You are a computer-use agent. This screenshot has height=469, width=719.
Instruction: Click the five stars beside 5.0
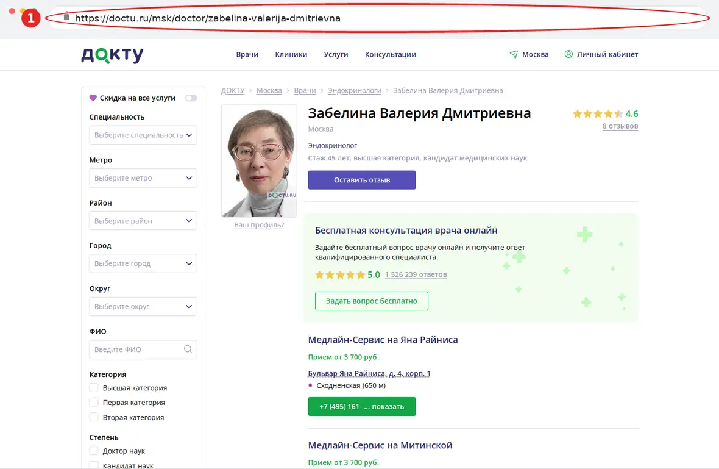[x=340, y=275]
